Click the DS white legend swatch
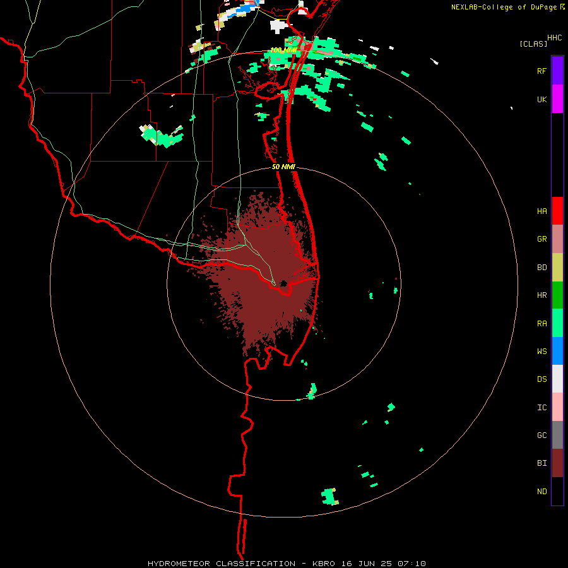568x568 pixels. pos(557,379)
